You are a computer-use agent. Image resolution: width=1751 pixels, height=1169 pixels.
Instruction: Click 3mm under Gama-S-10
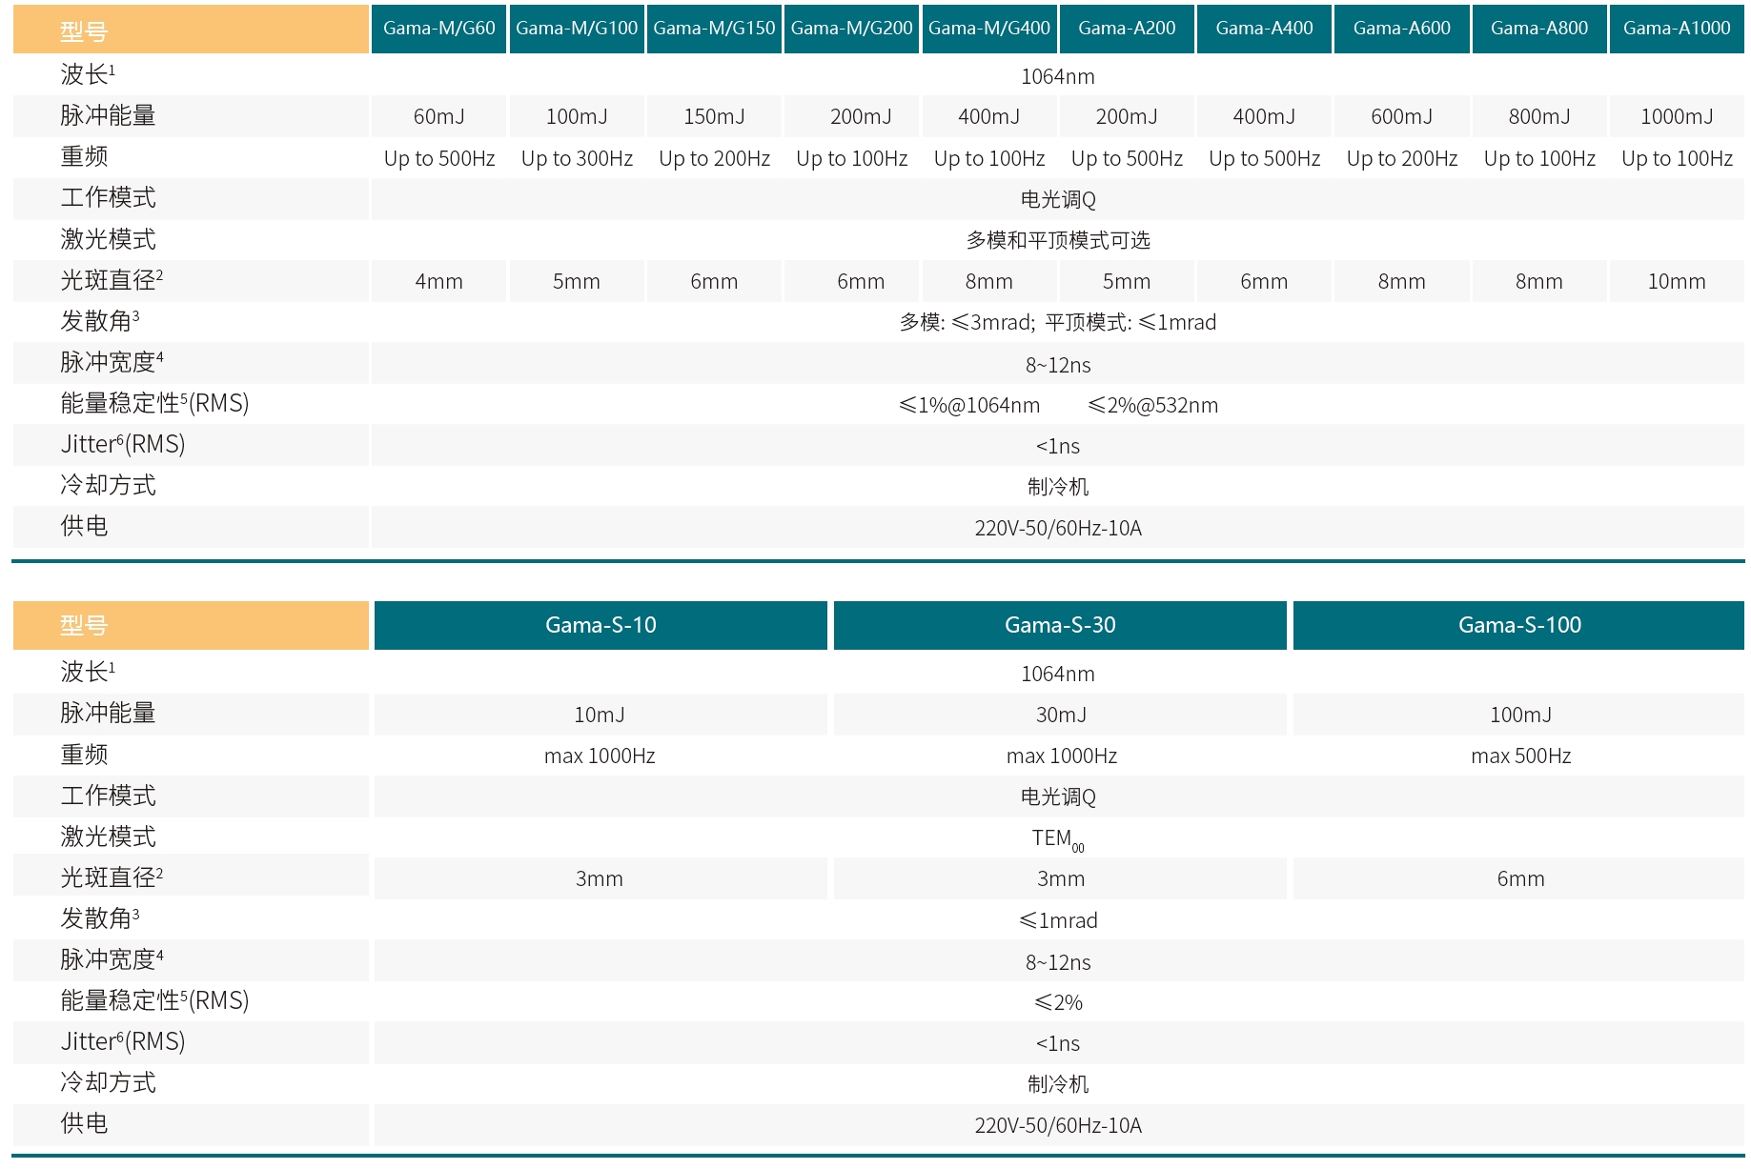click(x=600, y=878)
